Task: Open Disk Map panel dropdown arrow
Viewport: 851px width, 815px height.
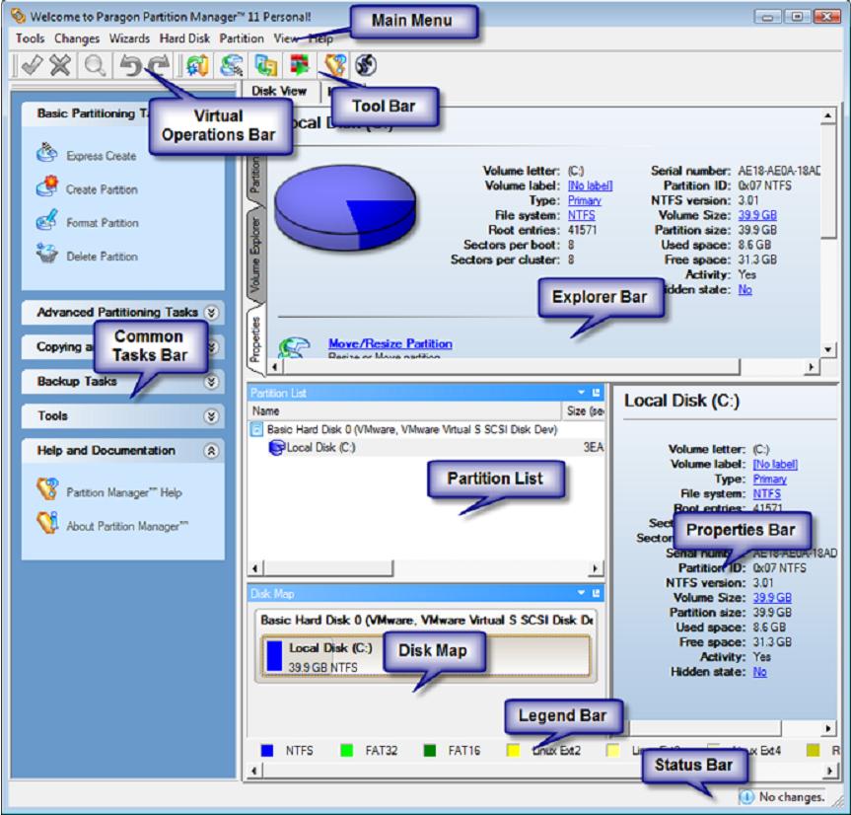Action: pyautogui.click(x=581, y=593)
